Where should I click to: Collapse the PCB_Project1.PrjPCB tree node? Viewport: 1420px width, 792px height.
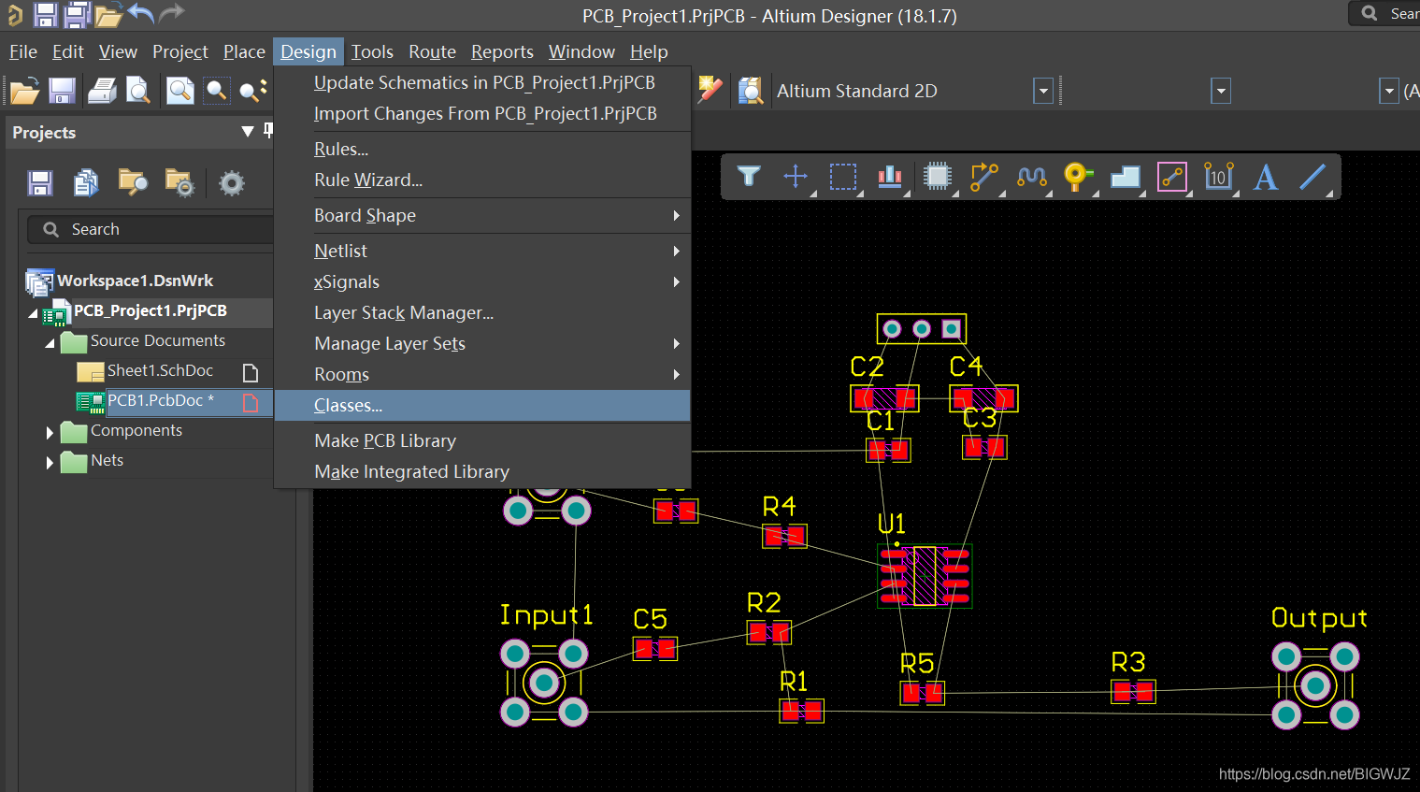click(x=34, y=313)
